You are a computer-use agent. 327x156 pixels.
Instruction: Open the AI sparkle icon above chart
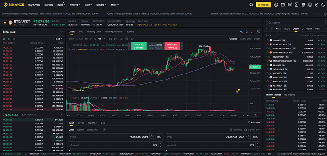tap(241, 32)
